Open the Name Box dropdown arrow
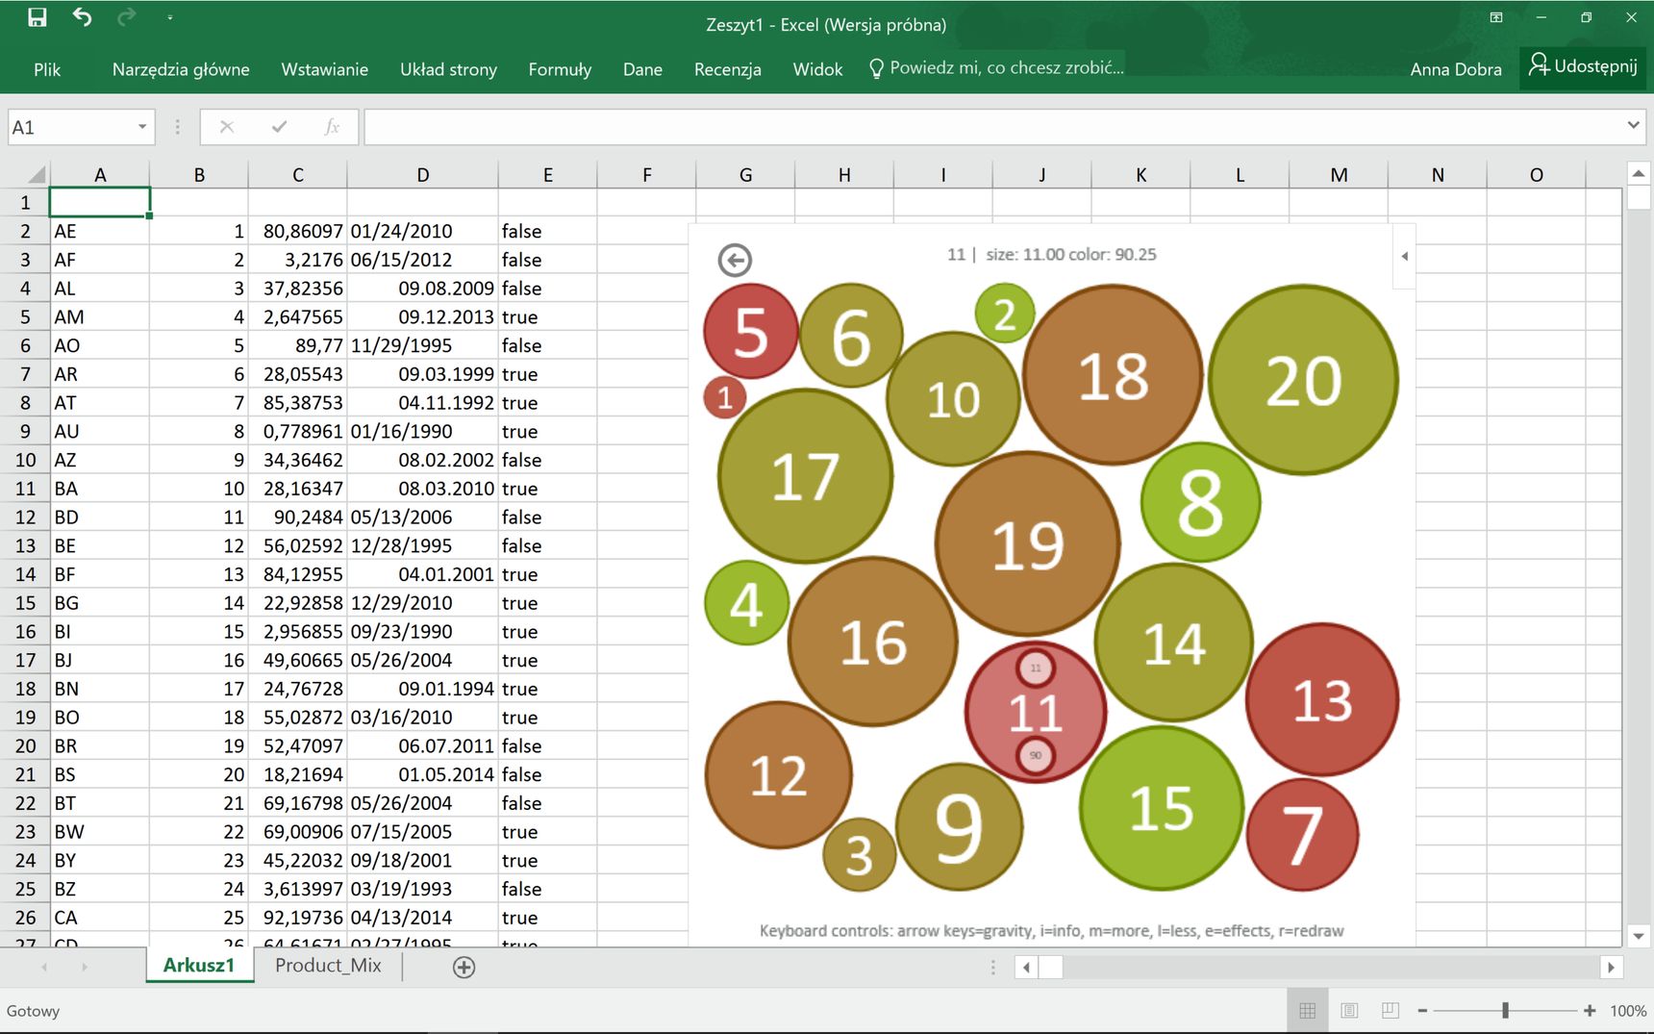This screenshot has height=1034, width=1654. pos(142,127)
